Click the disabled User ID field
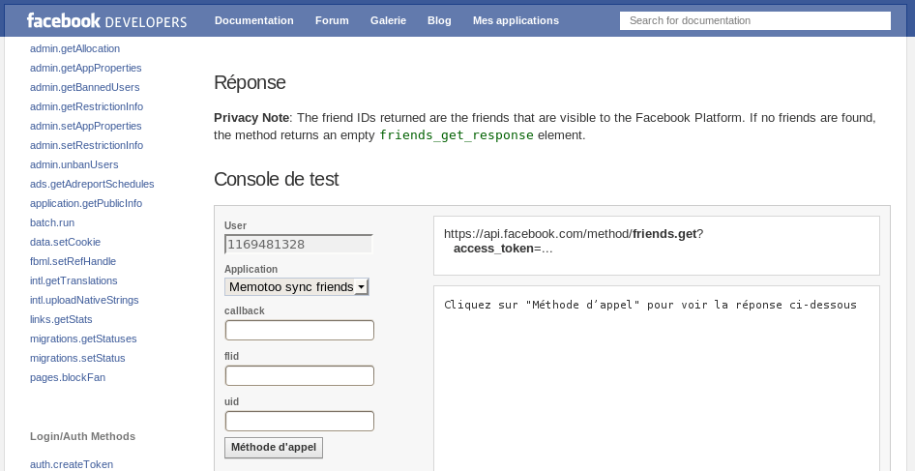This screenshot has height=471, width=915. 299,244
